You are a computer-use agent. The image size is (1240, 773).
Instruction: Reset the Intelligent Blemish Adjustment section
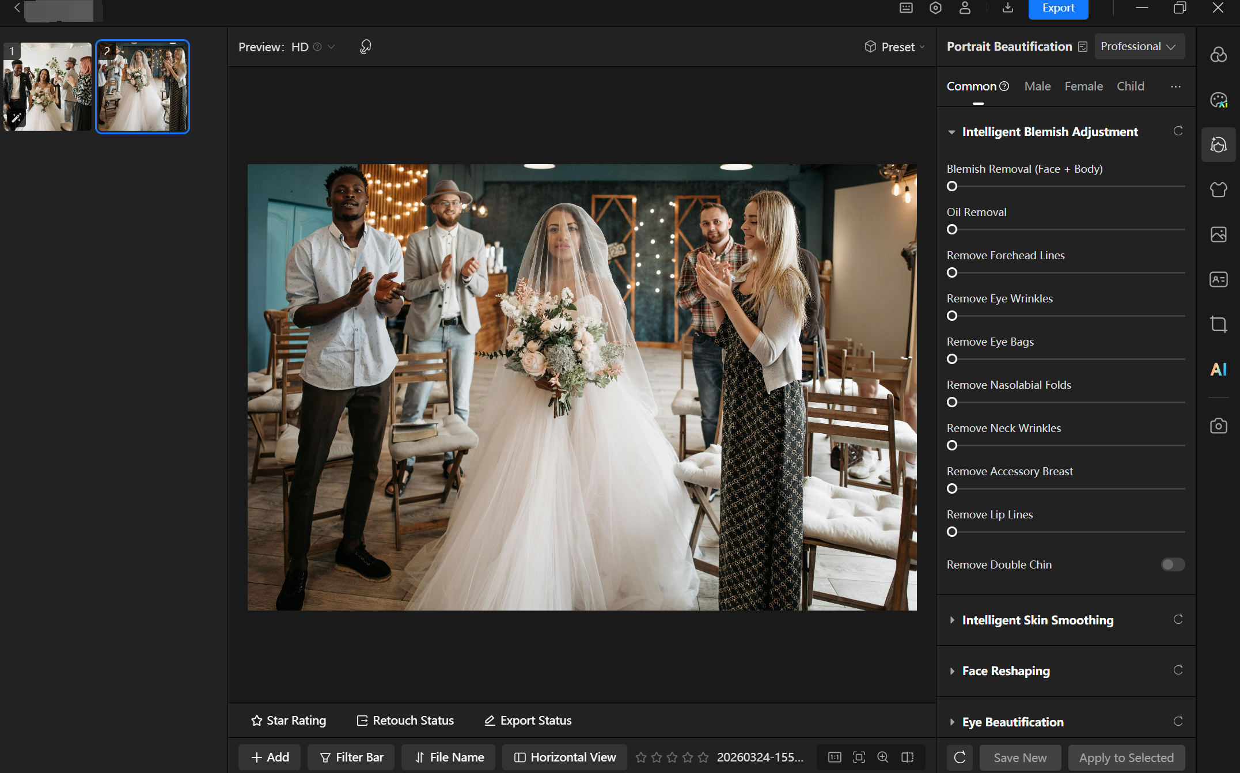coord(1178,131)
